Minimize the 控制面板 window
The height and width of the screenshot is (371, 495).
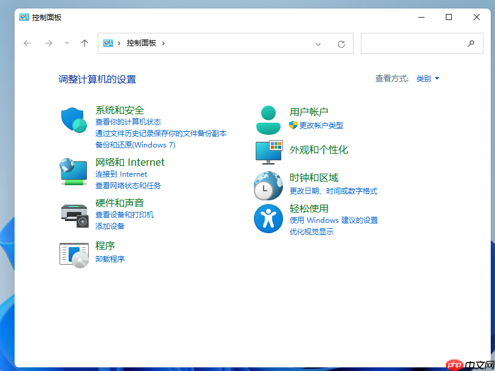pyautogui.click(x=422, y=17)
